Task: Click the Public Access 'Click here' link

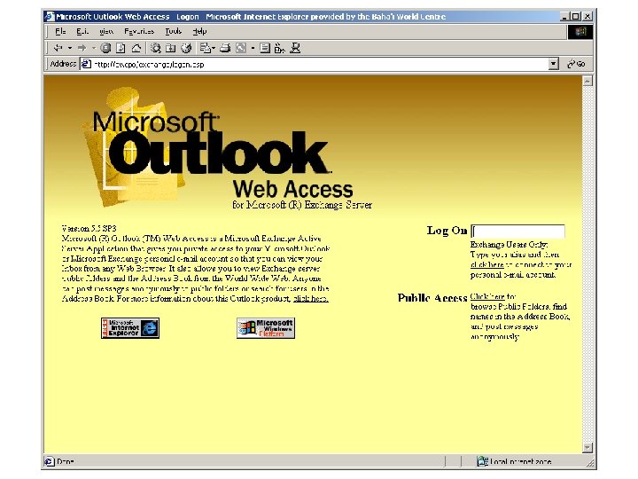Action: tap(487, 296)
